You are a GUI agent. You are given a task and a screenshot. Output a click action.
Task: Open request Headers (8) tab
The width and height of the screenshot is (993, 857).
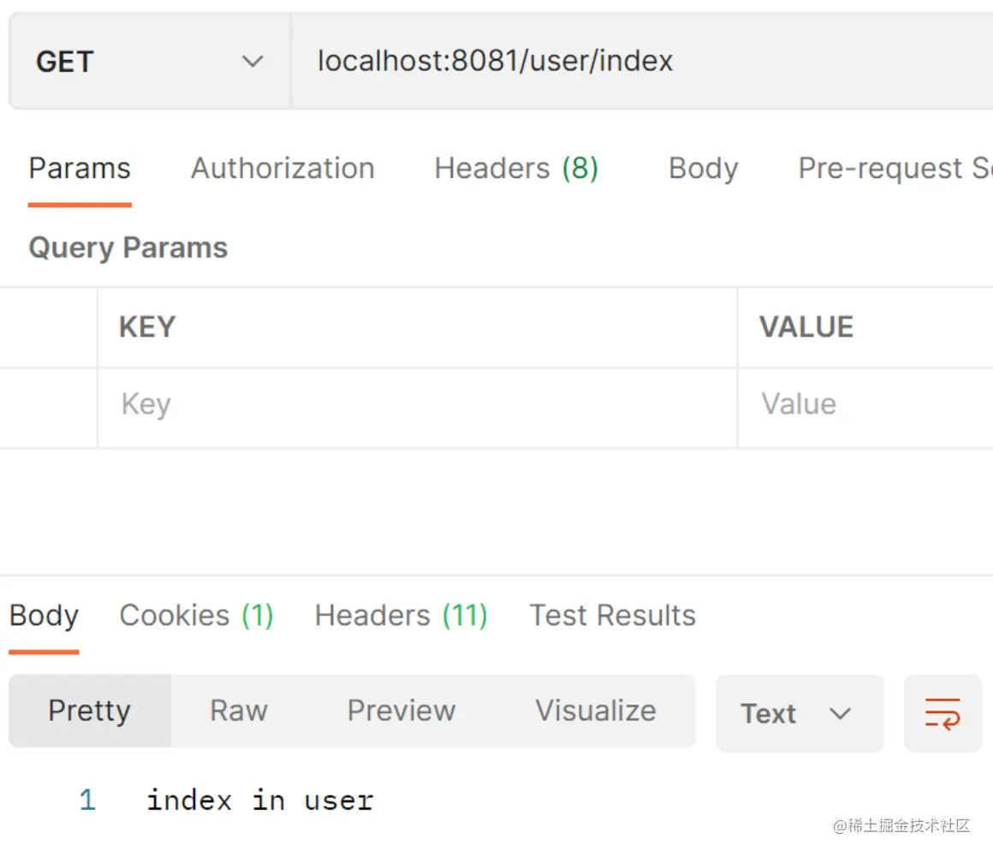516,169
